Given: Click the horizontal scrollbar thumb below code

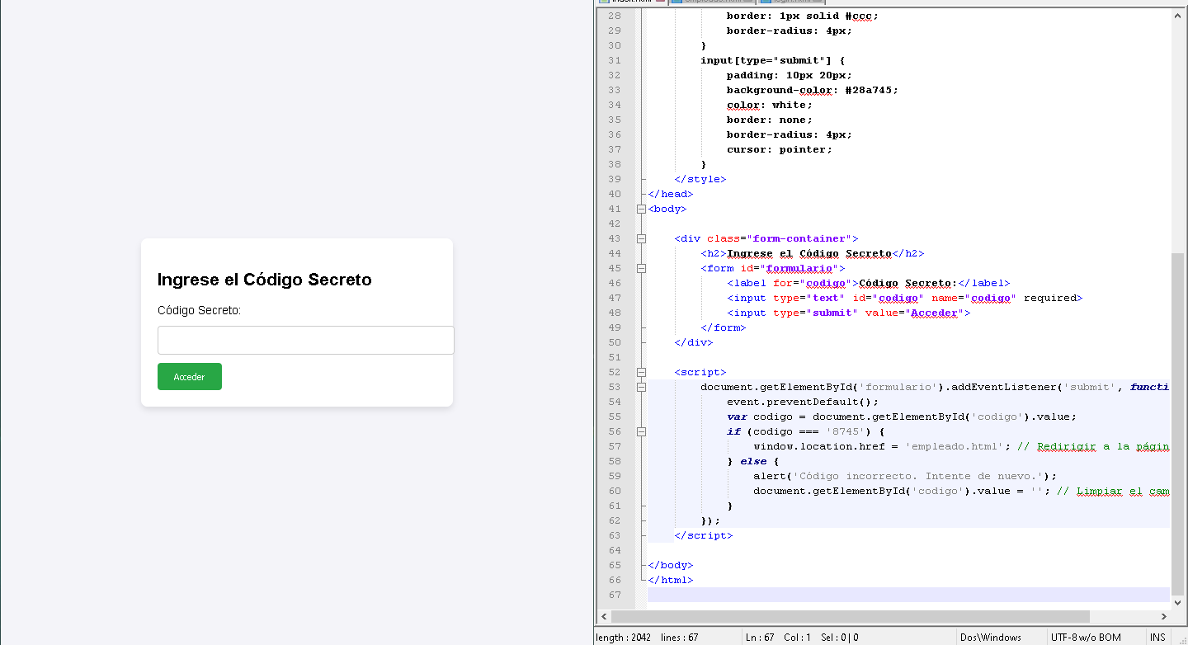Looking at the screenshot, I should (x=850, y=617).
